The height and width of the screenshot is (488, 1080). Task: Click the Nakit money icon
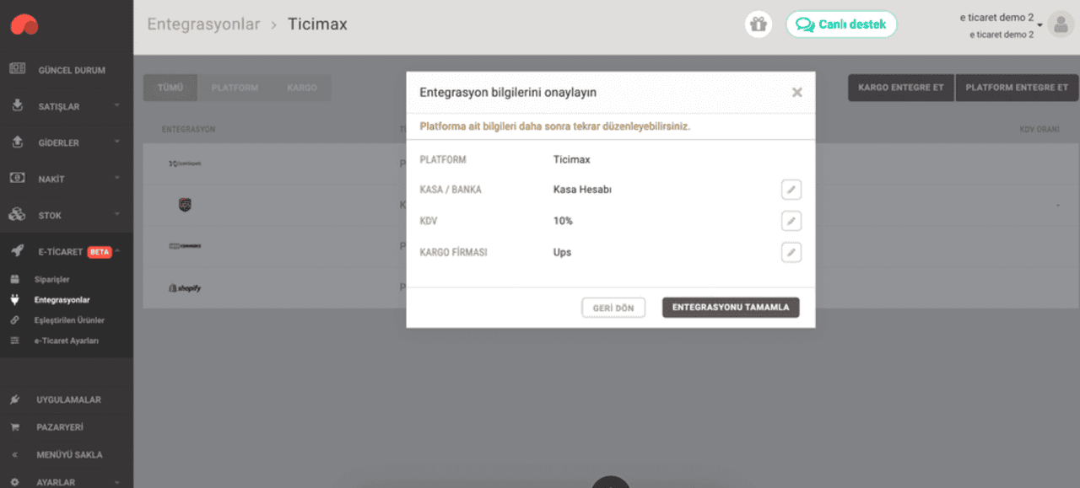17,179
